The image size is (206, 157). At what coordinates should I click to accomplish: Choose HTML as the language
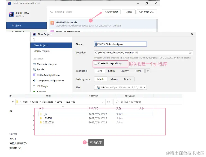pyautogui.click(x=138, y=71)
